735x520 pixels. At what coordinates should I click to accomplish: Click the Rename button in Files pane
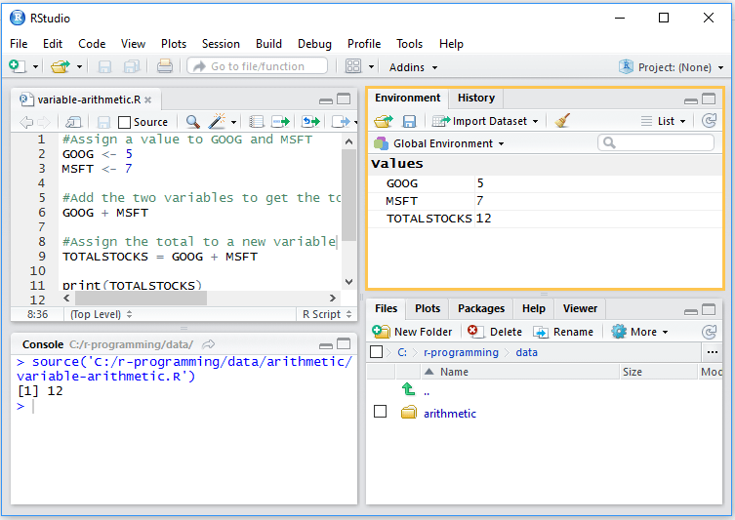click(563, 332)
